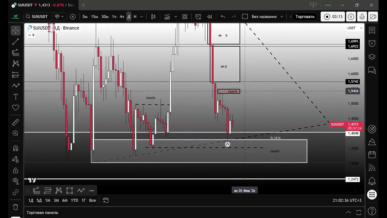Toggle lock all drawings padlock
The width and height of the screenshot is (387, 218).
click(x=15, y=170)
